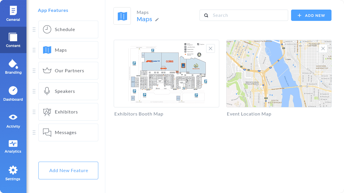The image size is (344, 193).
Task: Go to the Dashboard gauge section
Action: (13, 94)
